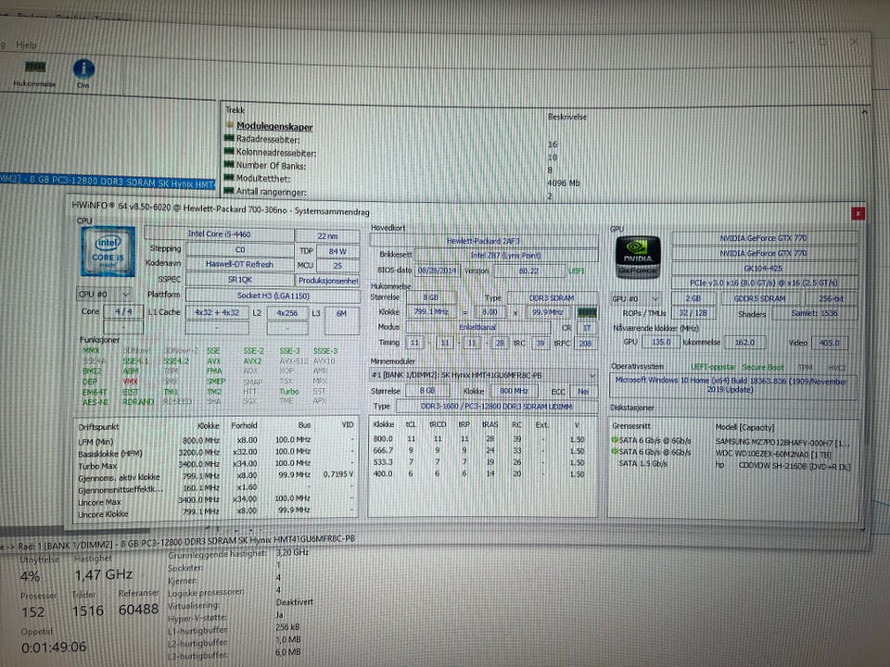The height and width of the screenshot is (667, 890).
Task: Open the Om info icon
Action: point(83,69)
